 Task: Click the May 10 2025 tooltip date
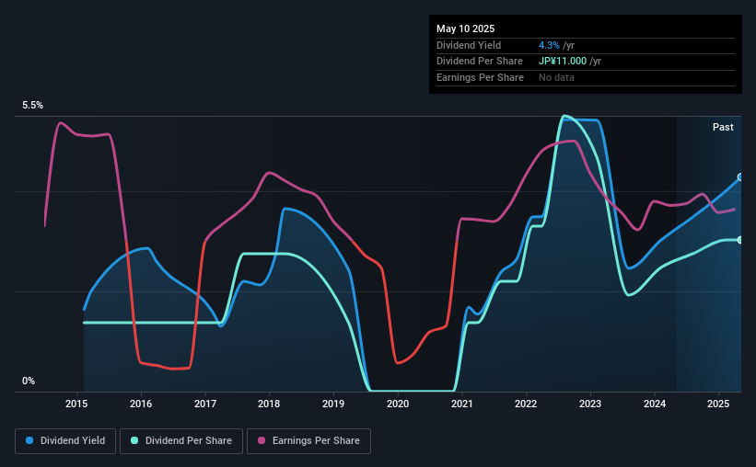pos(465,28)
